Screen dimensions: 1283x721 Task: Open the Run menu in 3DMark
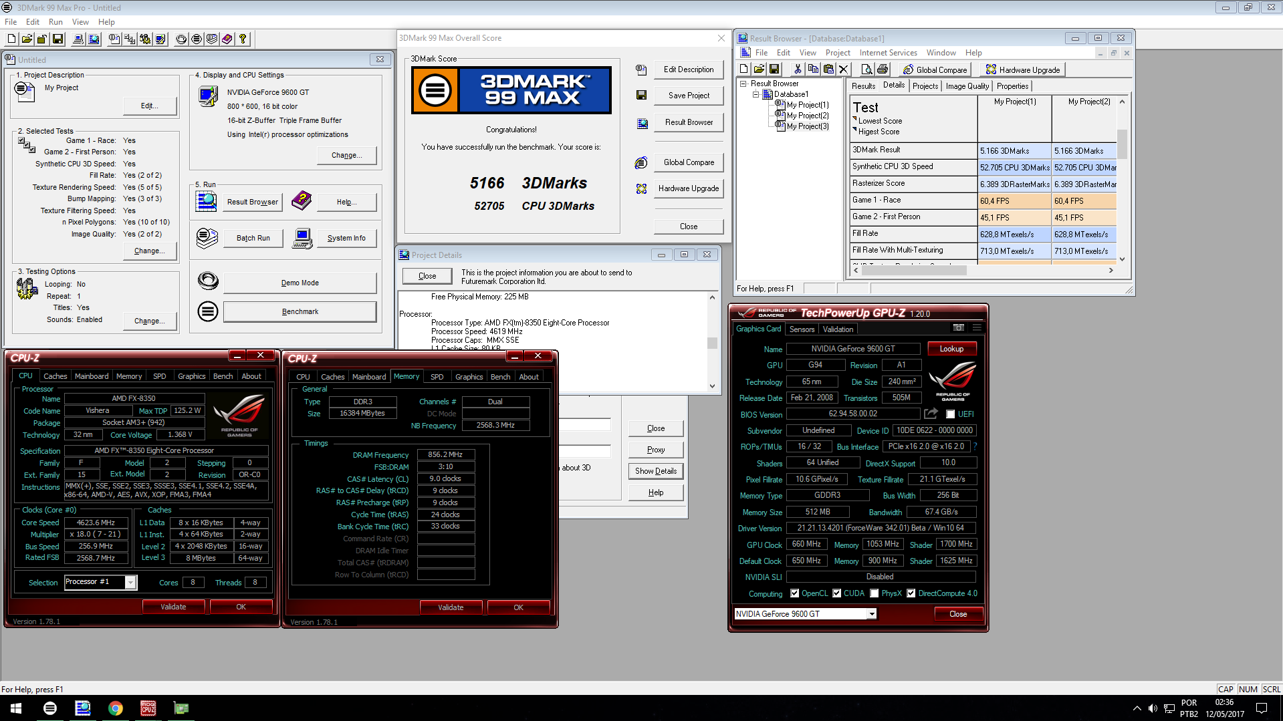coord(55,22)
